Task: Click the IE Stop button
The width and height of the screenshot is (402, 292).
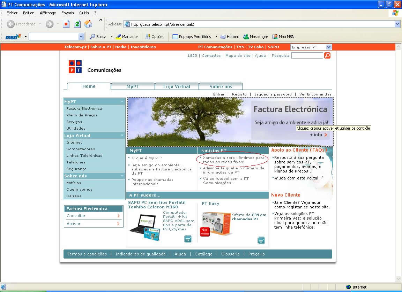Action: [x=66, y=24]
